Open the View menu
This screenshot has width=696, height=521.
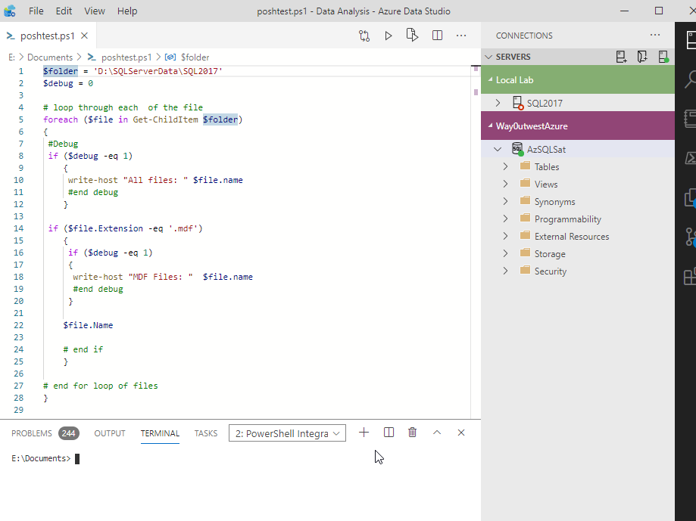(95, 11)
